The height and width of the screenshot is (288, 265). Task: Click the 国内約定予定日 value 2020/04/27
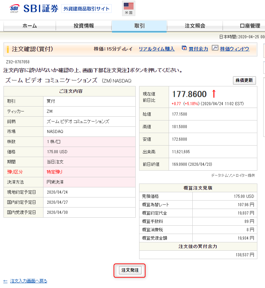57,202
